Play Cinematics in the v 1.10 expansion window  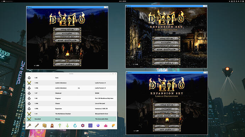click(173, 60)
